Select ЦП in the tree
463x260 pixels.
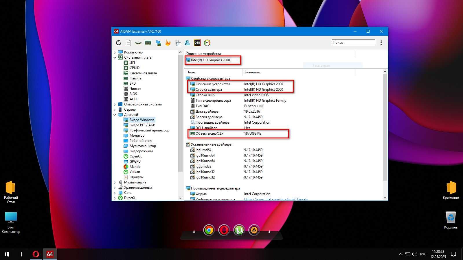coord(132,63)
